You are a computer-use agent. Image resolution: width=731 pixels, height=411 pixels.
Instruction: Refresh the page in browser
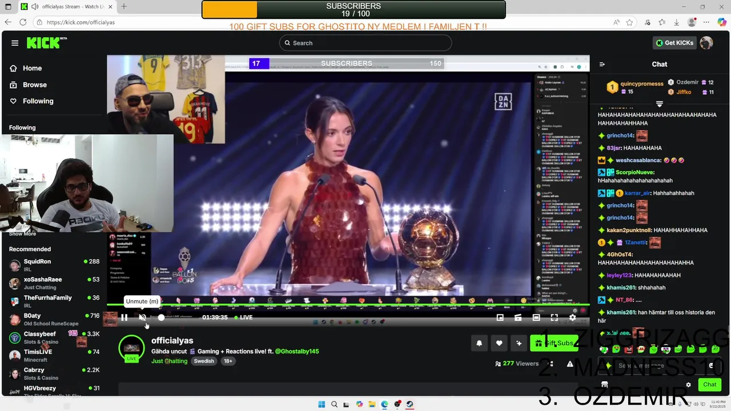(23, 22)
